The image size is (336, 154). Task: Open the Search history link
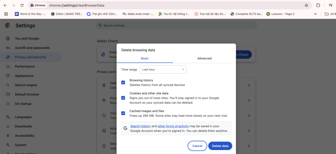140,126
